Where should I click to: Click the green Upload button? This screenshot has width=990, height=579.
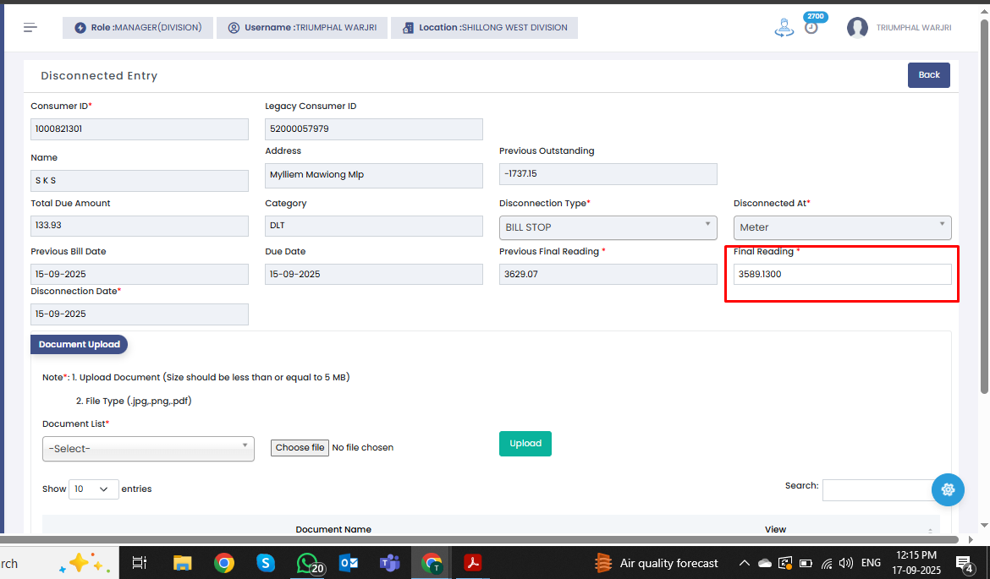coord(525,444)
